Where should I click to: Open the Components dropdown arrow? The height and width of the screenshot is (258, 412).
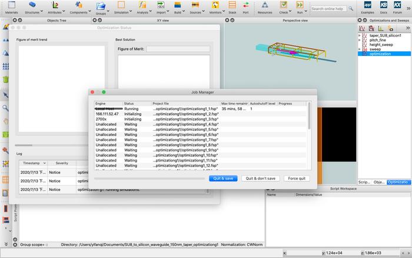89,11
